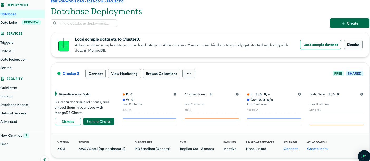Click the version value 6.0.6
This screenshot has height=161, width=370.
[x=61, y=149]
